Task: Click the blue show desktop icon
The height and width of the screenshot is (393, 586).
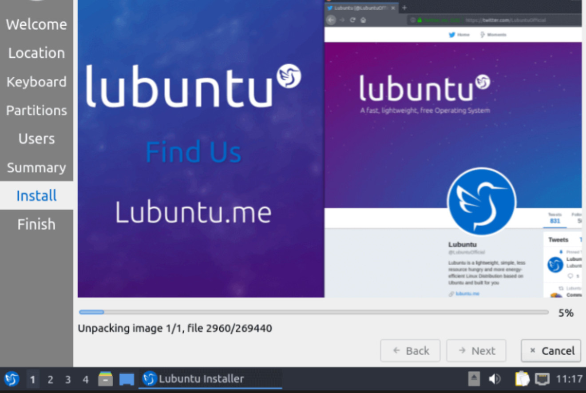Action: pyautogui.click(x=127, y=379)
